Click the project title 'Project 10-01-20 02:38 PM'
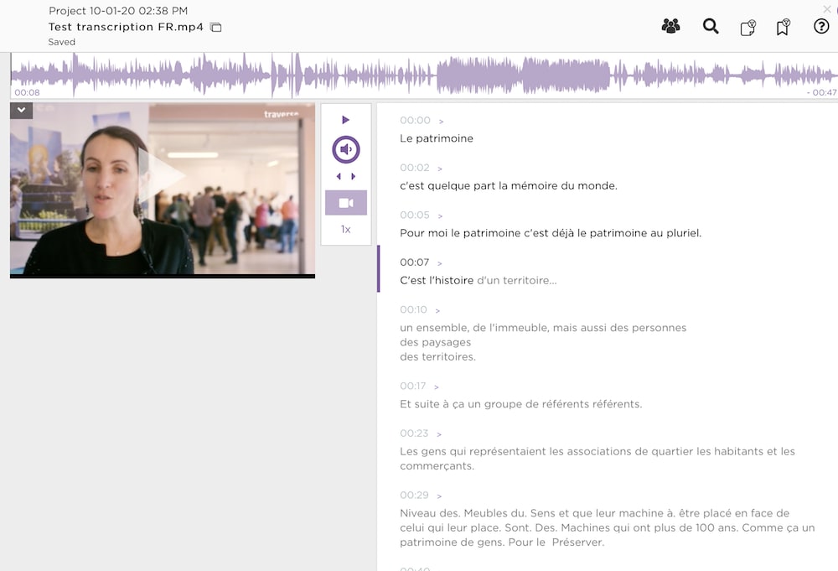The image size is (838, 571). point(118,11)
